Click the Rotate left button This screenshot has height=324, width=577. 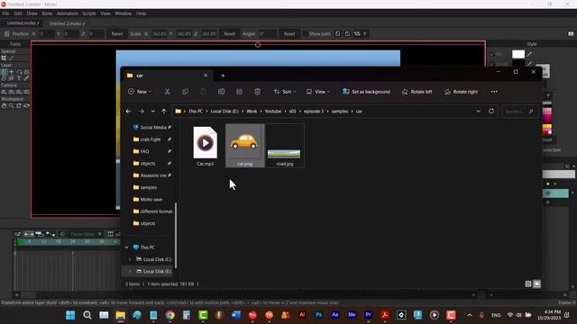click(x=417, y=92)
